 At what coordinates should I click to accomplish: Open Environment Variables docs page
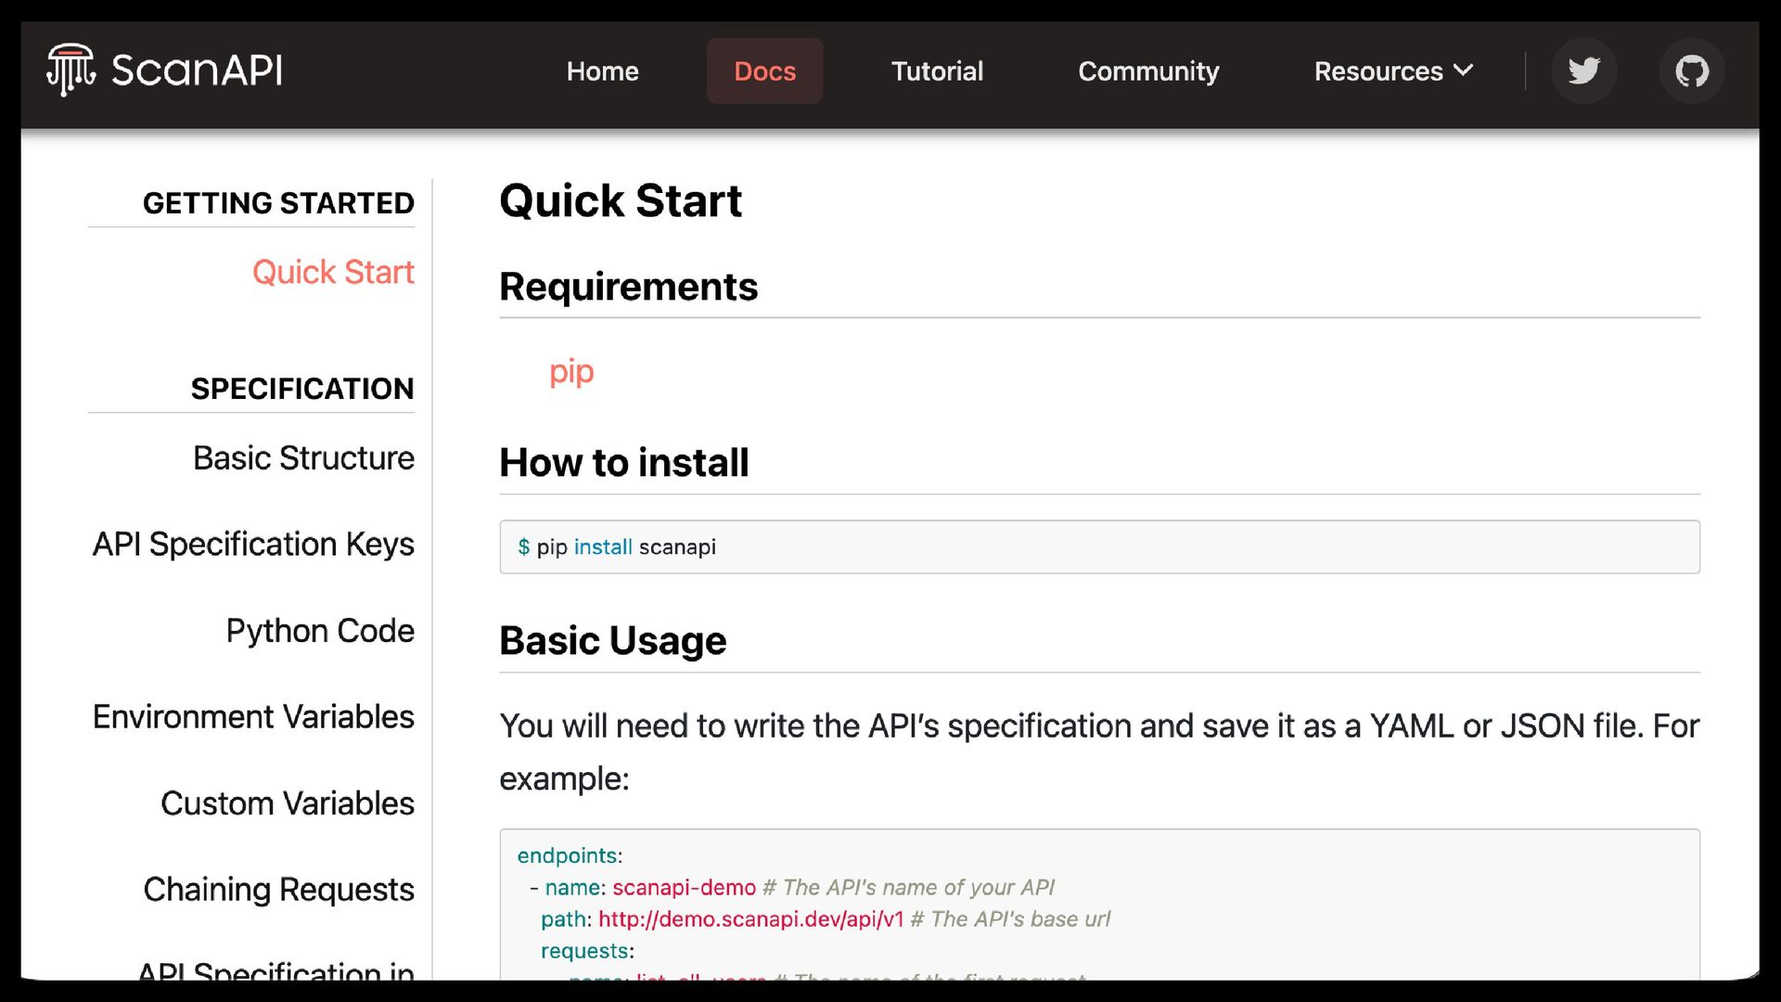point(253,716)
